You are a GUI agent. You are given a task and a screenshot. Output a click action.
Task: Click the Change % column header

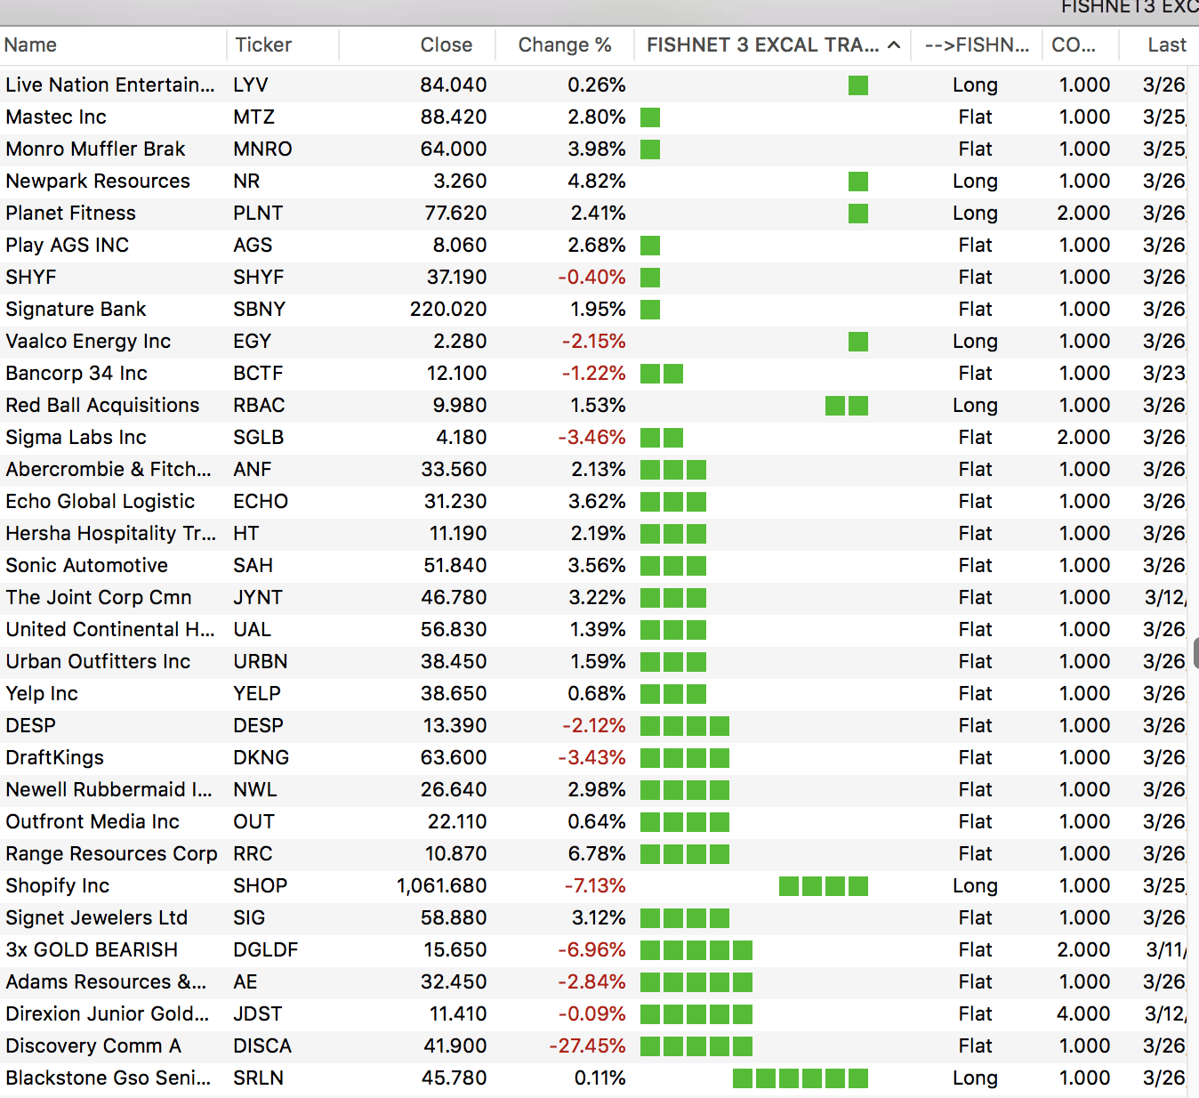click(x=565, y=45)
